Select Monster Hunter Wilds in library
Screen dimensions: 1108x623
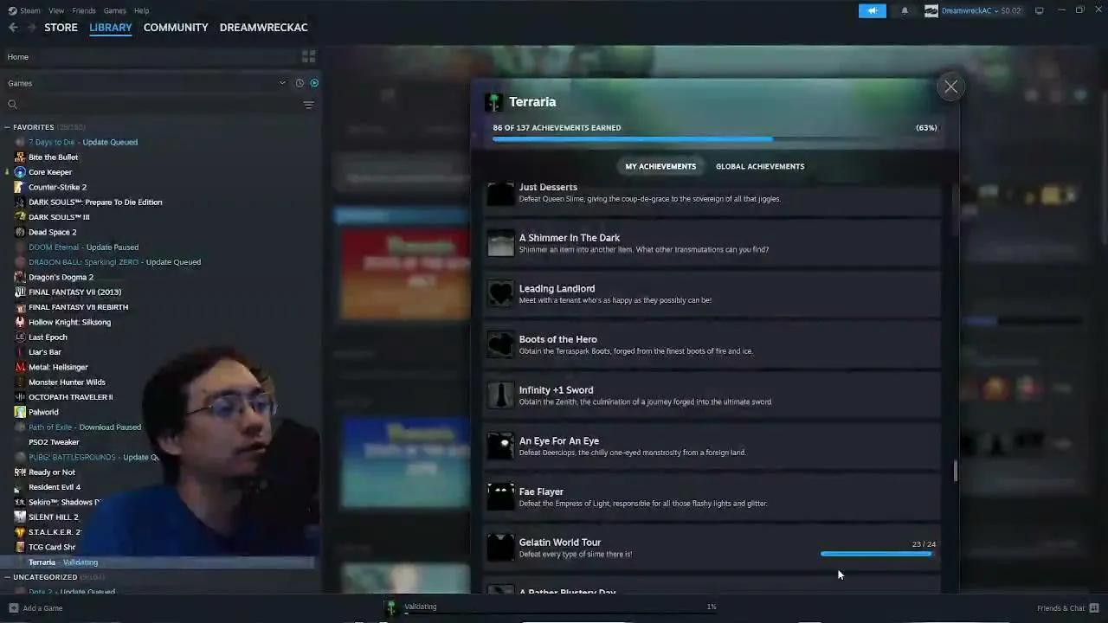(x=67, y=382)
